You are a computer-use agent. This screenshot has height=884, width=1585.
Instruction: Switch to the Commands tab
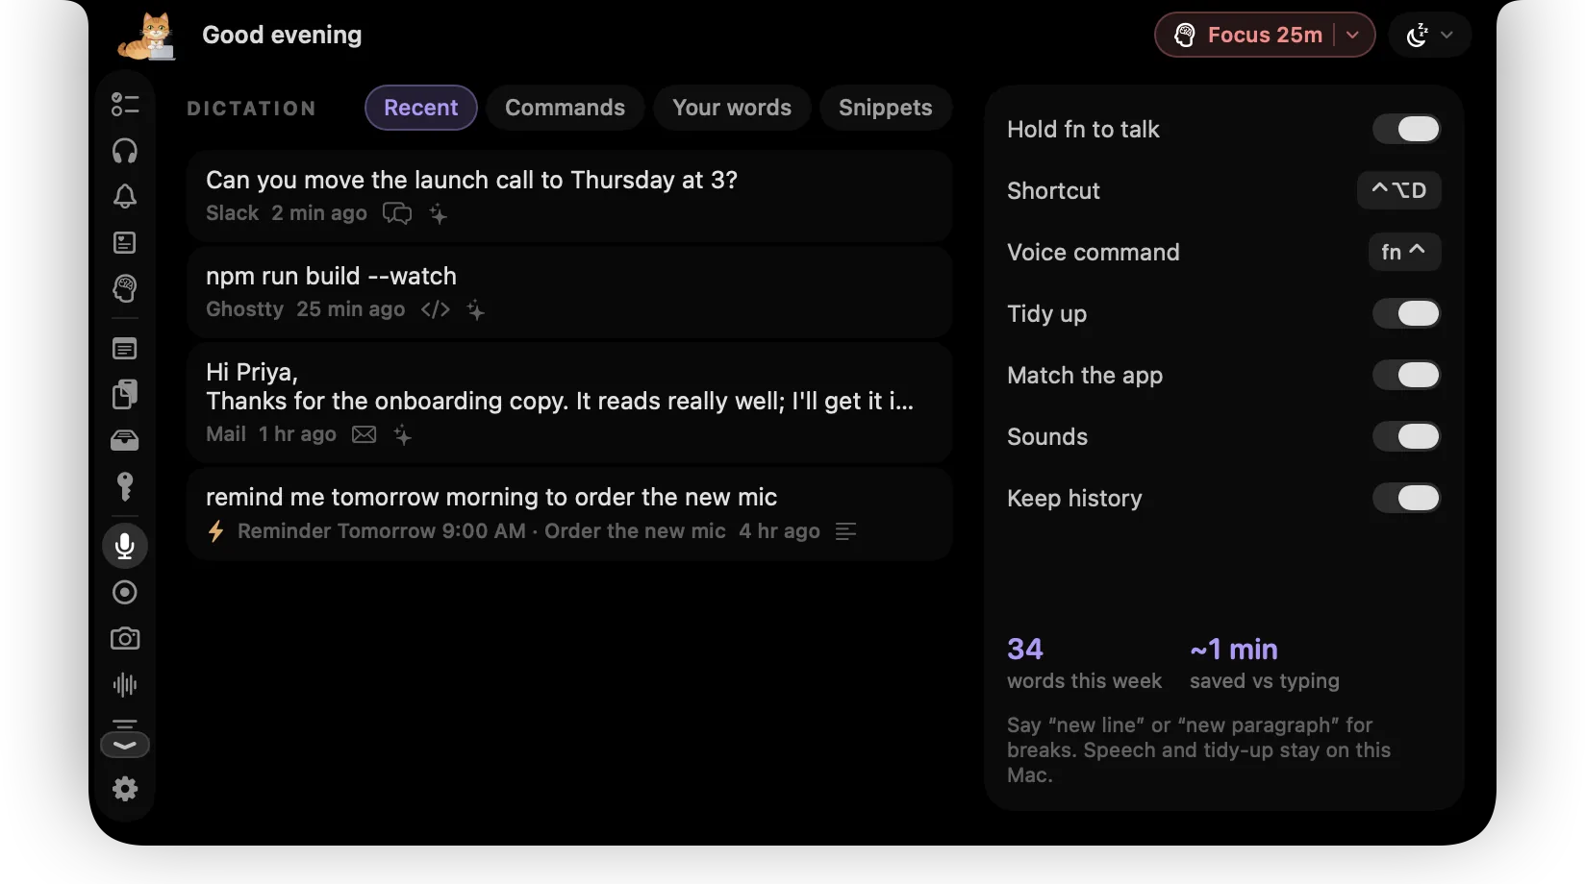tap(566, 108)
